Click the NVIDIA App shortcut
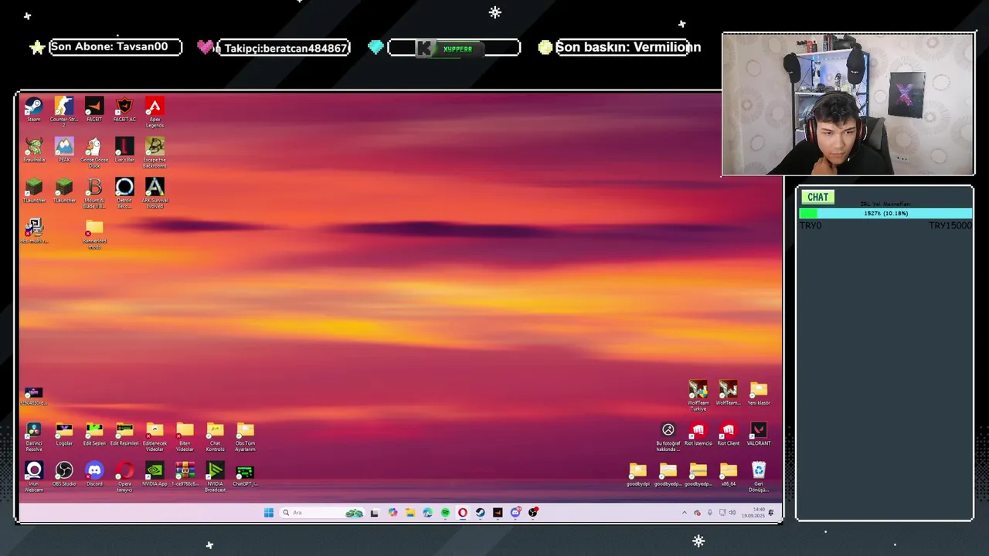The width and height of the screenshot is (989, 556). click(x=155, y=474)
